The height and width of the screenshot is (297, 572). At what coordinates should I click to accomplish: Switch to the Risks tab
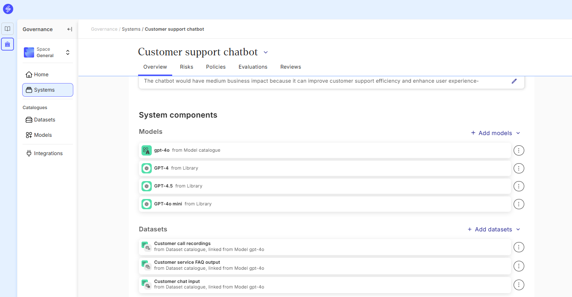186,67
